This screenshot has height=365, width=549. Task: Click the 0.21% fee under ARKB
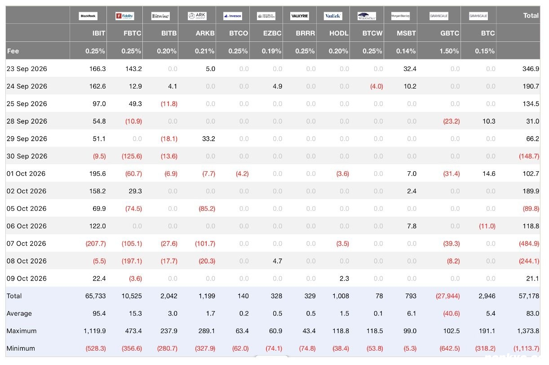tap(206, 51)
